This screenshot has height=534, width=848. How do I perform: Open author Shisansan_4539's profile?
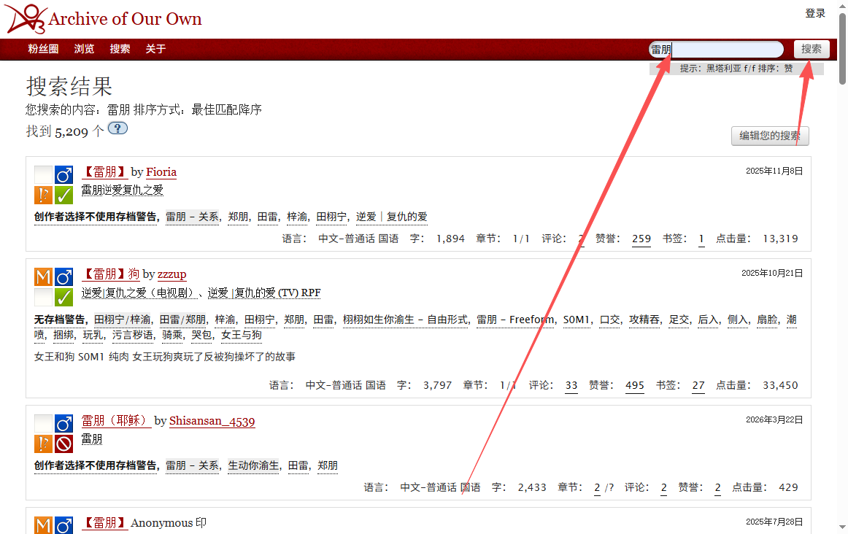pyautogui.click(x=212, y=421)
